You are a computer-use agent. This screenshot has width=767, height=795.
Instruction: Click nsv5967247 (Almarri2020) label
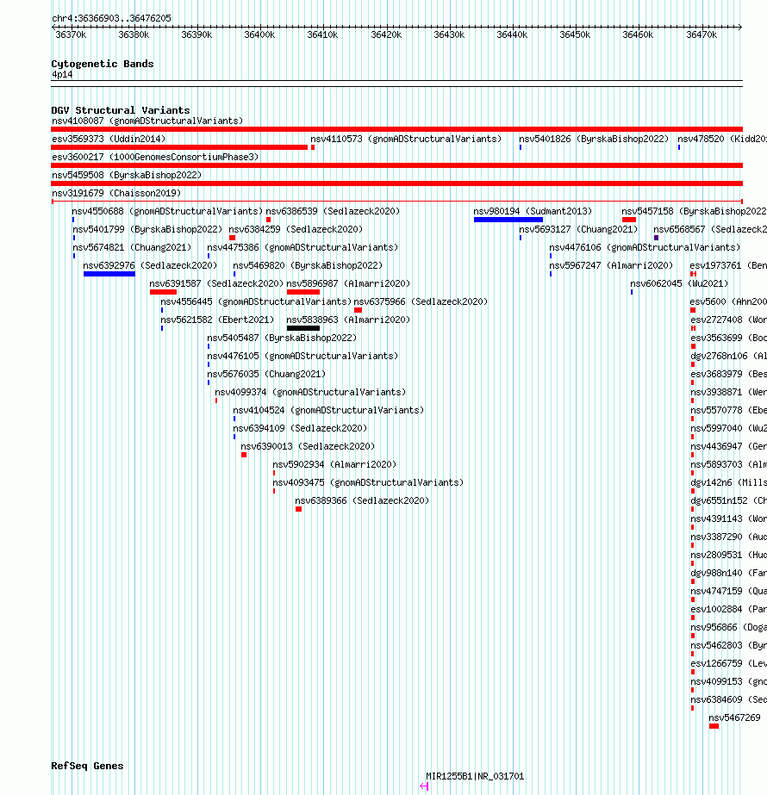611,265
